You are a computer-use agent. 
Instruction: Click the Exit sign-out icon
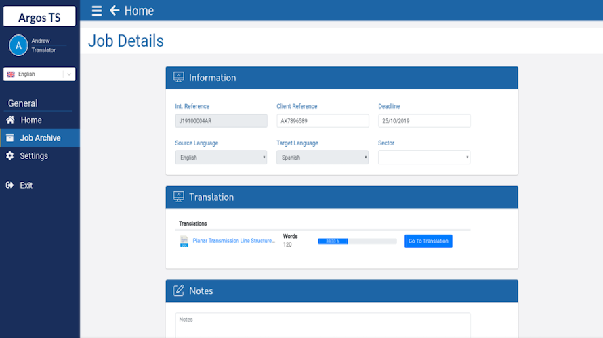(x=9, y=185)
